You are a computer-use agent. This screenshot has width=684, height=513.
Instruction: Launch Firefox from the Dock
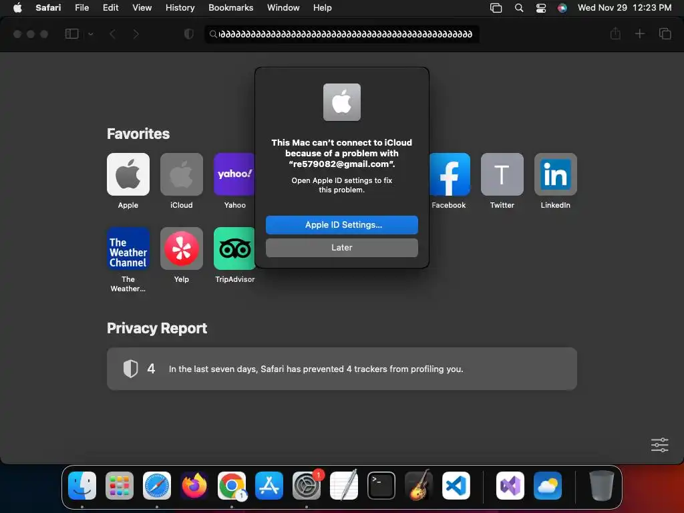coord(194,486)
